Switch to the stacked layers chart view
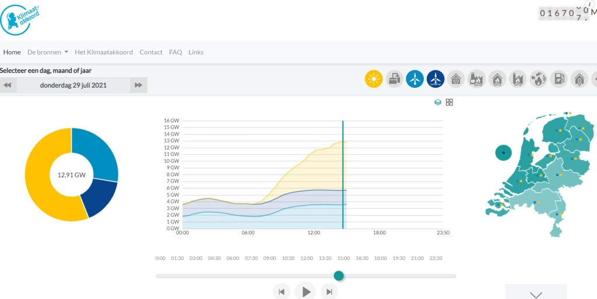This screenshot has width=597, height=299. pos(438,102)
